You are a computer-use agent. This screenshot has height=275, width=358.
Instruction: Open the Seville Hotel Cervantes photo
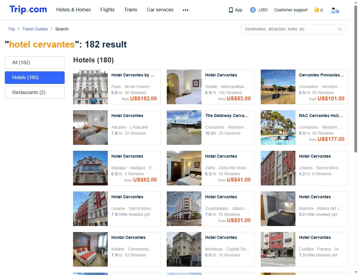point(184,87)
